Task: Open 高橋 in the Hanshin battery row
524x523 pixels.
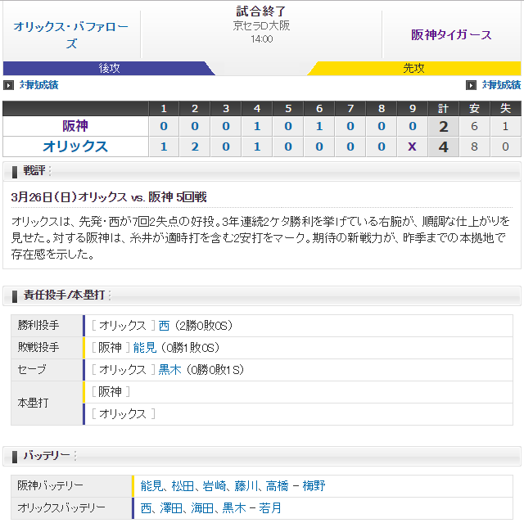Action: (277, 486)
